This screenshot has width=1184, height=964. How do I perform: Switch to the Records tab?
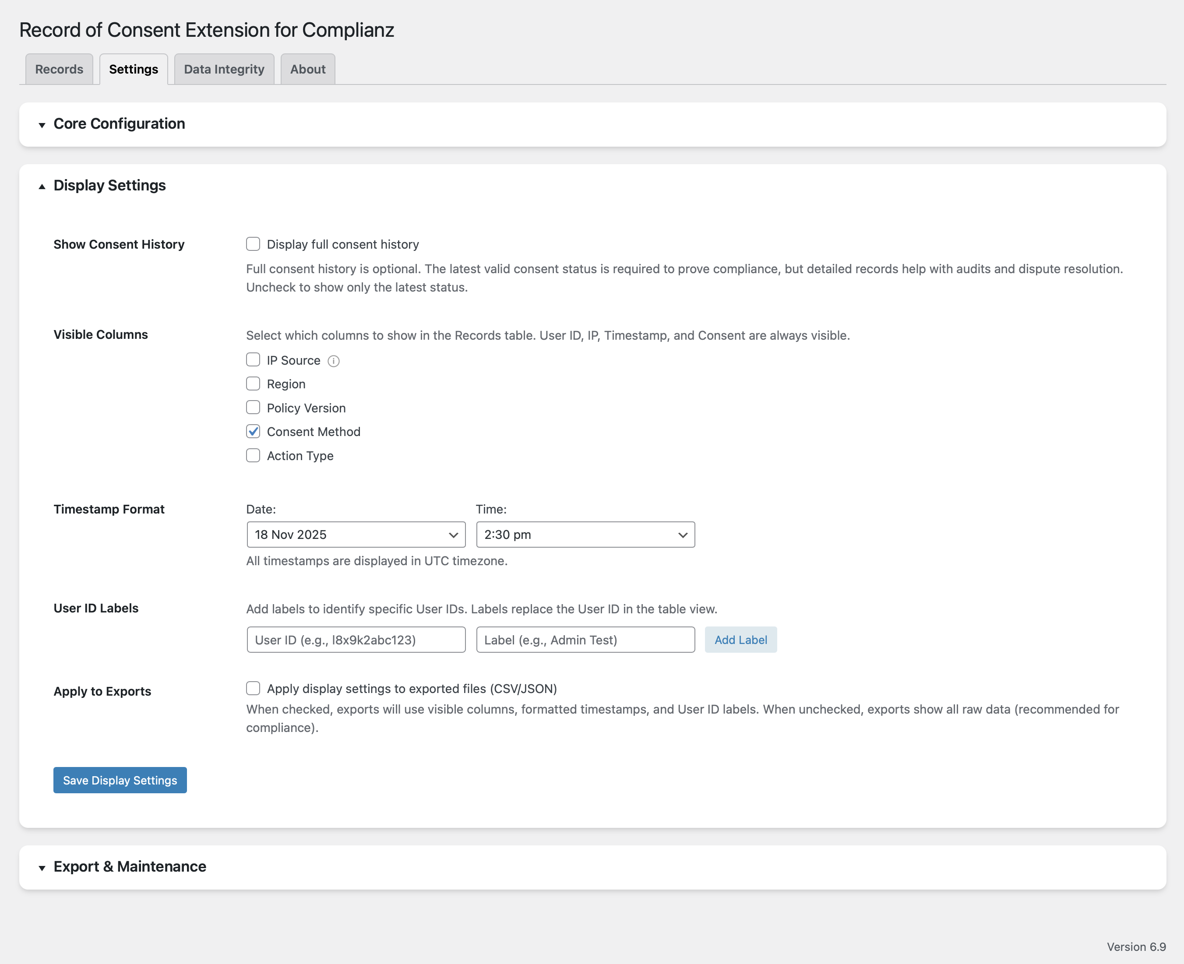click(59, 70)
